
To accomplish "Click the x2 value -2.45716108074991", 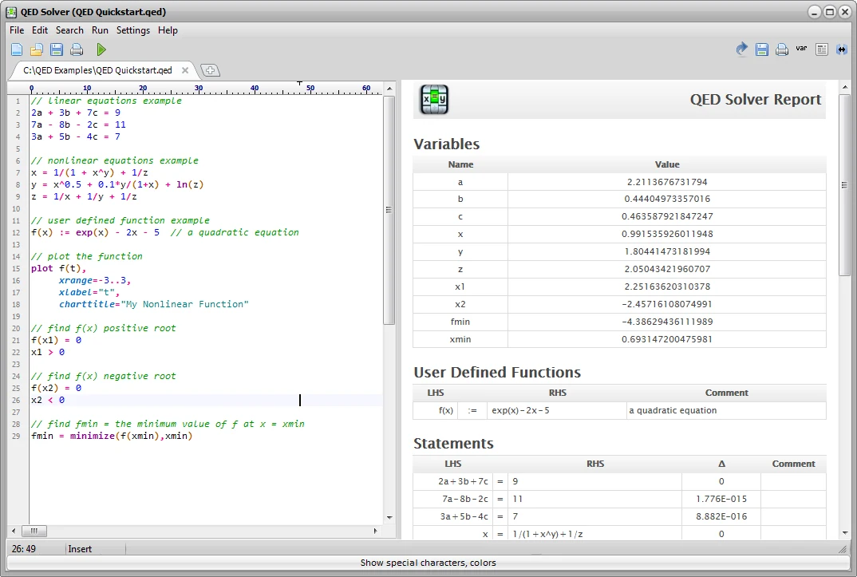I will click(667, 304).
